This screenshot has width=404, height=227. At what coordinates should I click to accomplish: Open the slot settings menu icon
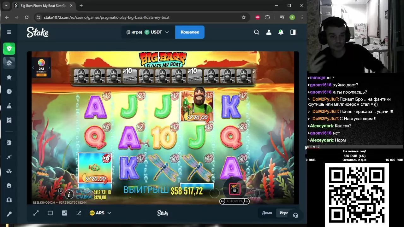[x=61, y=191]
